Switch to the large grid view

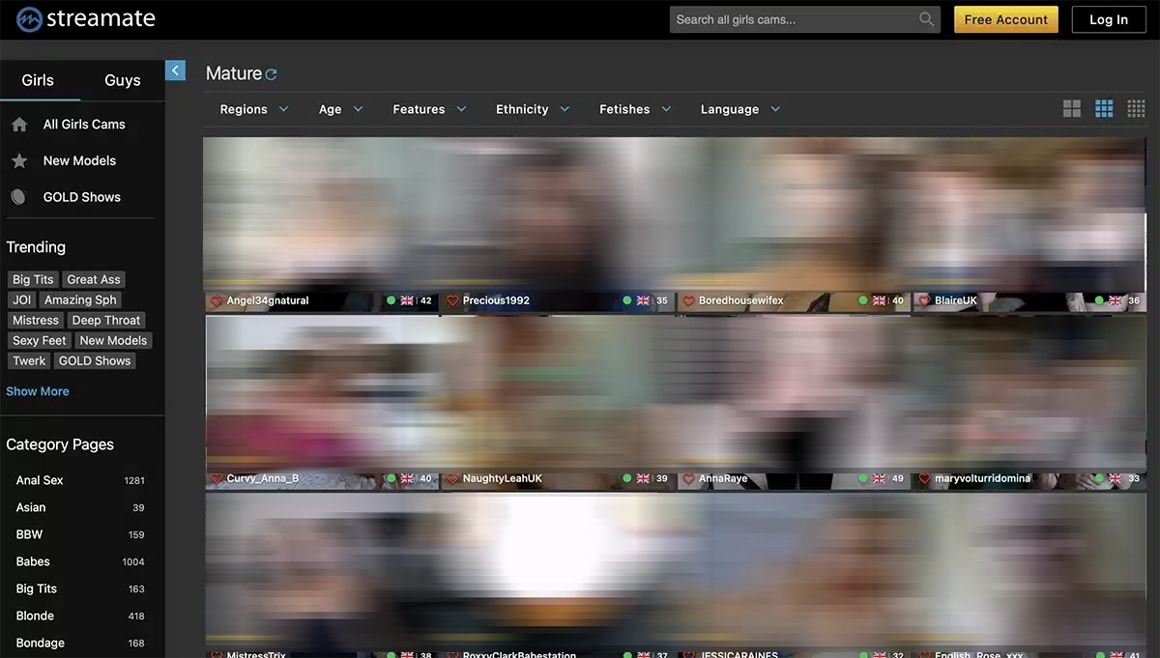pyautogui.click(x=1072, y=109)
